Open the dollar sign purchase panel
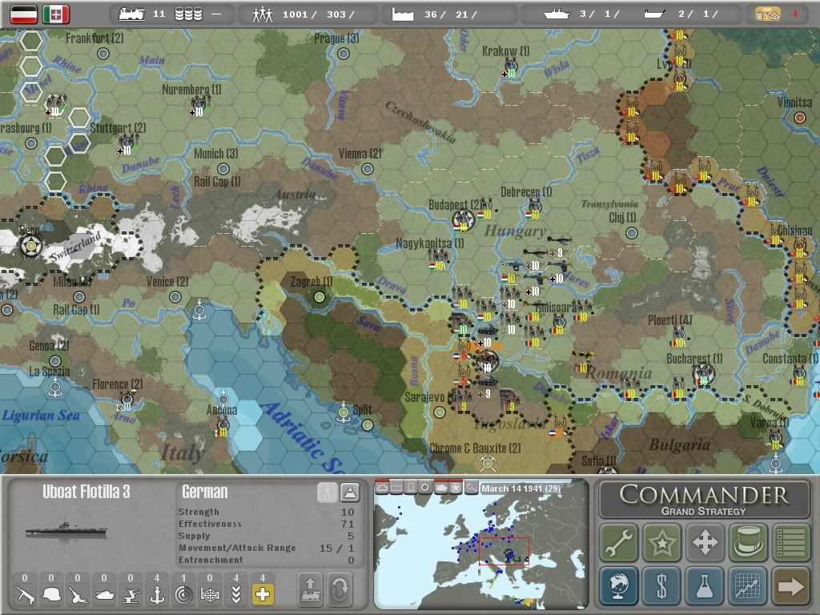Image resolution: width=820 pixels, height=615 pixels. pyautogui.click(x=662, y=585)
